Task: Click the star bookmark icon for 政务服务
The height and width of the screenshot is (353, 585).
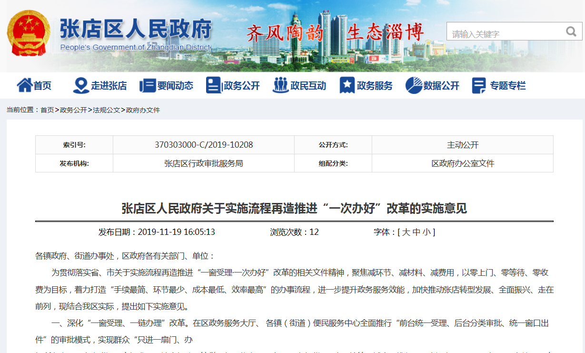Action: (347, 85)
